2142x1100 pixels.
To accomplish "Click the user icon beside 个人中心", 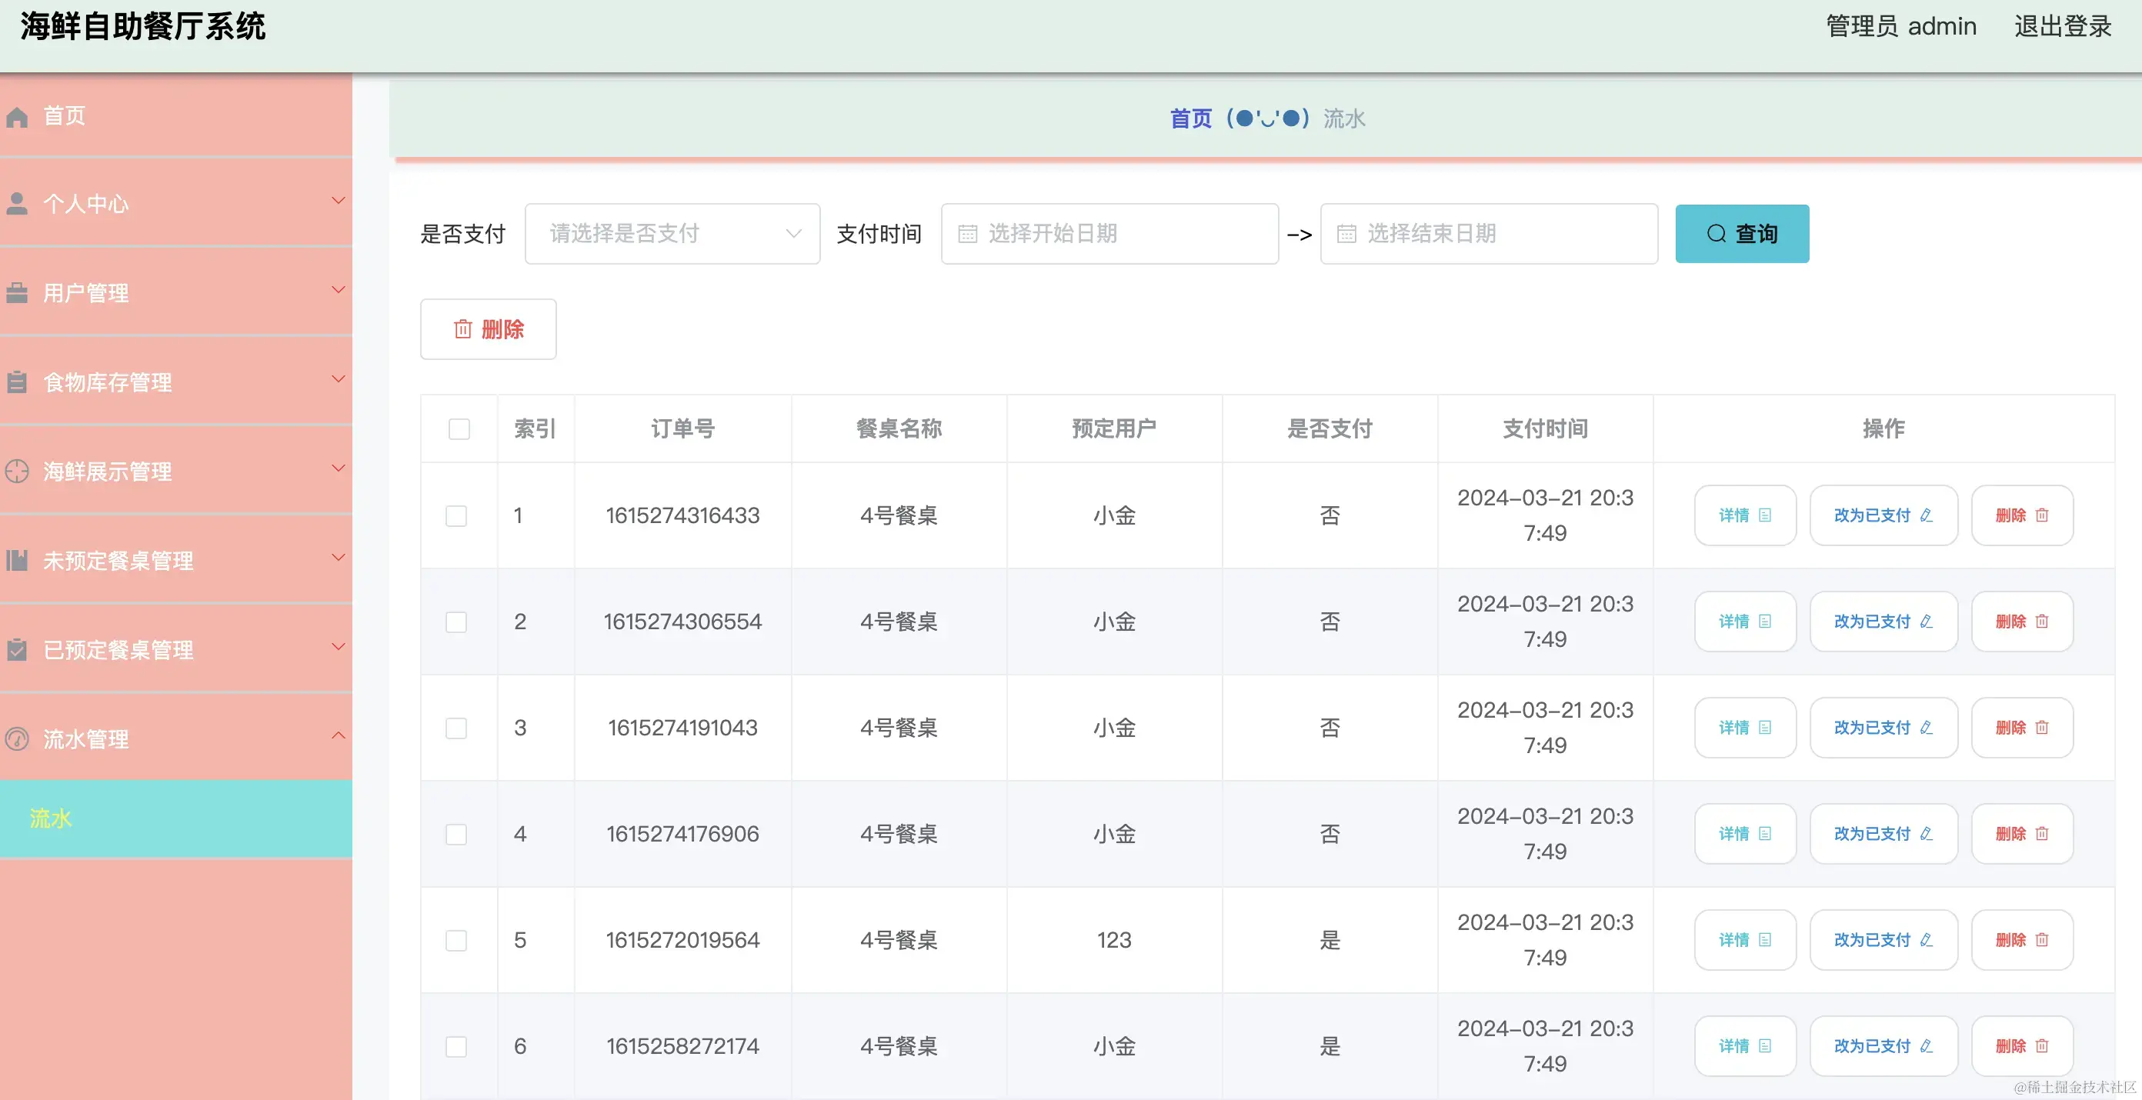I will [x=17, y=204].
